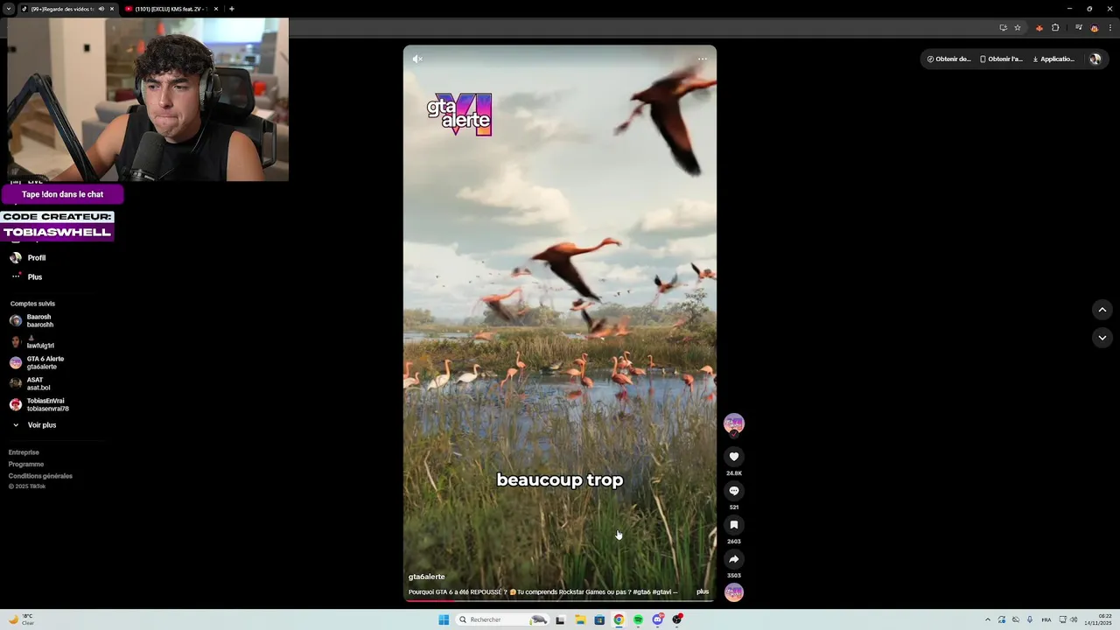Screen dimensions: 1120x630
Task: Open Chrome media control icon
Action: pos(1079,28)
